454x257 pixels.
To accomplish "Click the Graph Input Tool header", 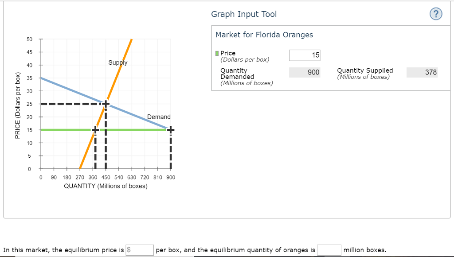I will pos(243,14).
